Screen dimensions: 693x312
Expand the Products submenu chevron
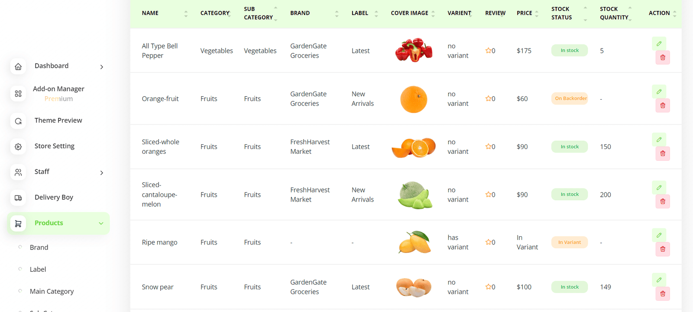pos(101,223)
